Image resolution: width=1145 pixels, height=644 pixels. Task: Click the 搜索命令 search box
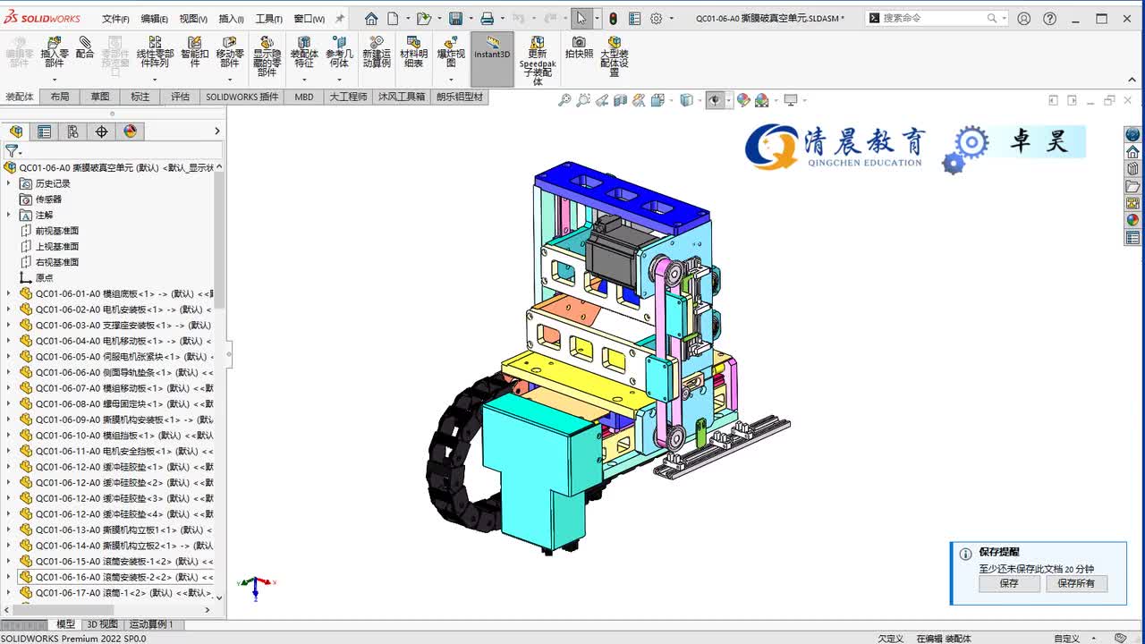937,18
